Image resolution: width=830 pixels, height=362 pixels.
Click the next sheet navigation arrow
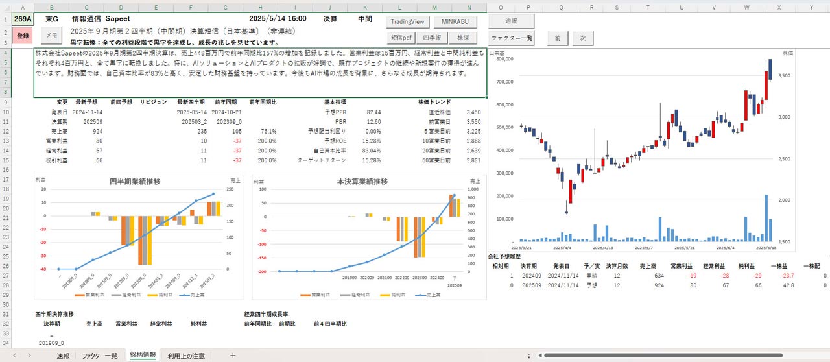pos(29,356)
